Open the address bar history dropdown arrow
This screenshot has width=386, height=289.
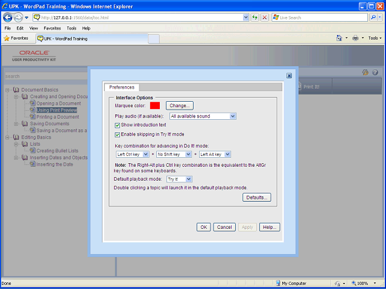[245, 17]
